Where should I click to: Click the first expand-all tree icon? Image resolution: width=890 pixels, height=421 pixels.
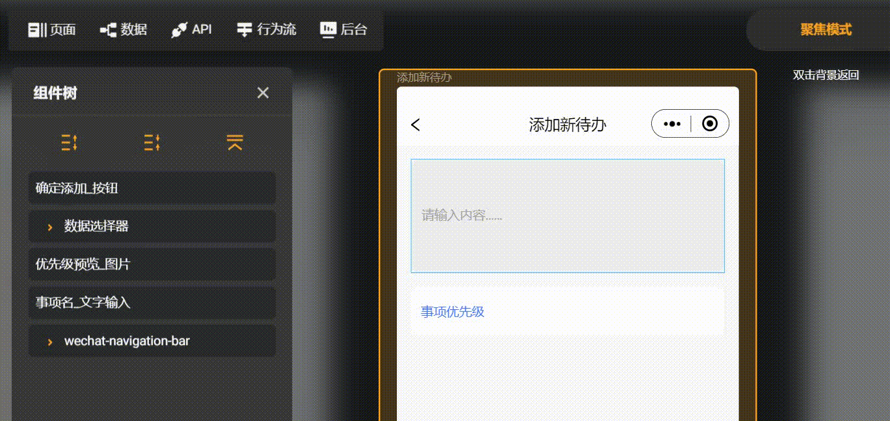coord(70,142)
